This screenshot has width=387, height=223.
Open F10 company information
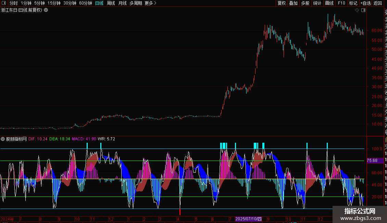(x=341, y=3)
